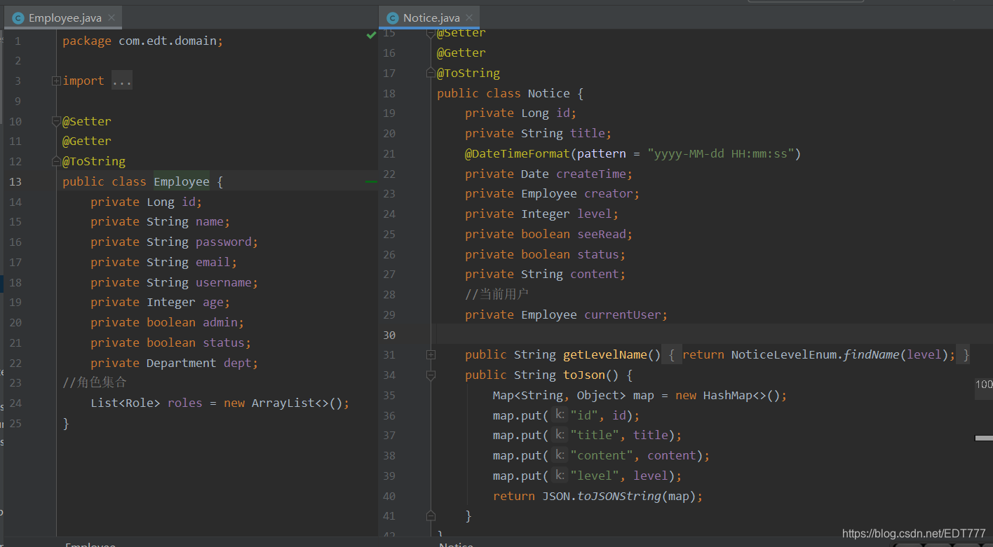Click the folded opening brace after getLevelName()
This screenshot has height=547, width=993.
coord(671,355)
